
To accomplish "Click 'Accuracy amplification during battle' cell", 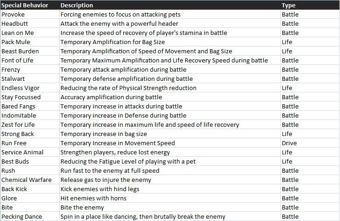I will click(111, 97).
